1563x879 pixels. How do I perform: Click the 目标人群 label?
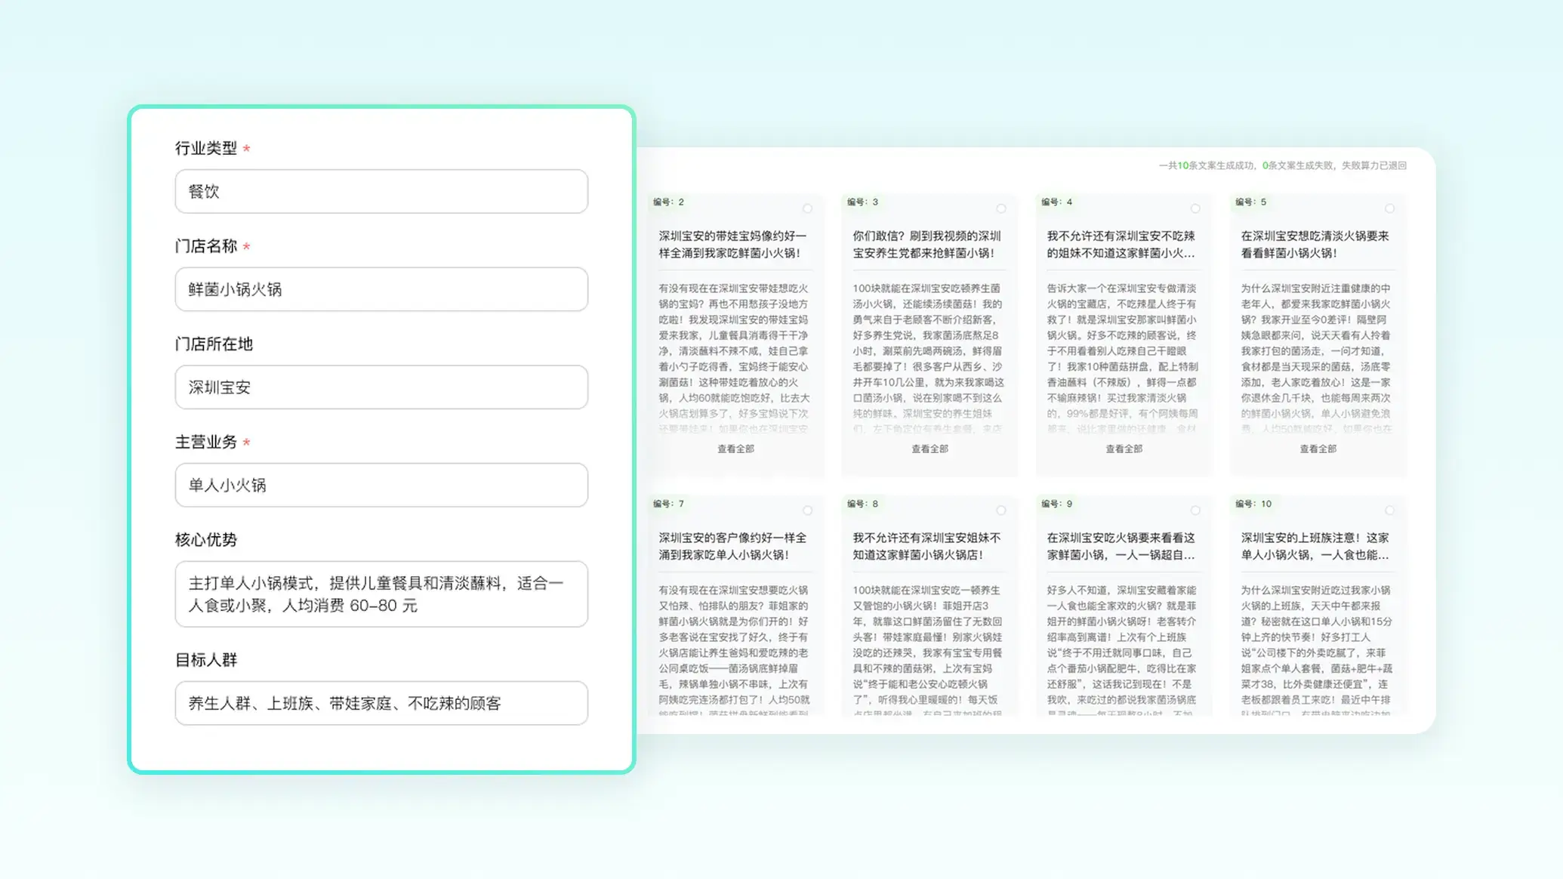click(206, 660)
